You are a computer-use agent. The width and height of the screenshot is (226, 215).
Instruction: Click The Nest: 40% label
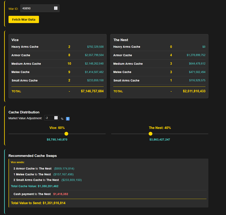[160, 128]
